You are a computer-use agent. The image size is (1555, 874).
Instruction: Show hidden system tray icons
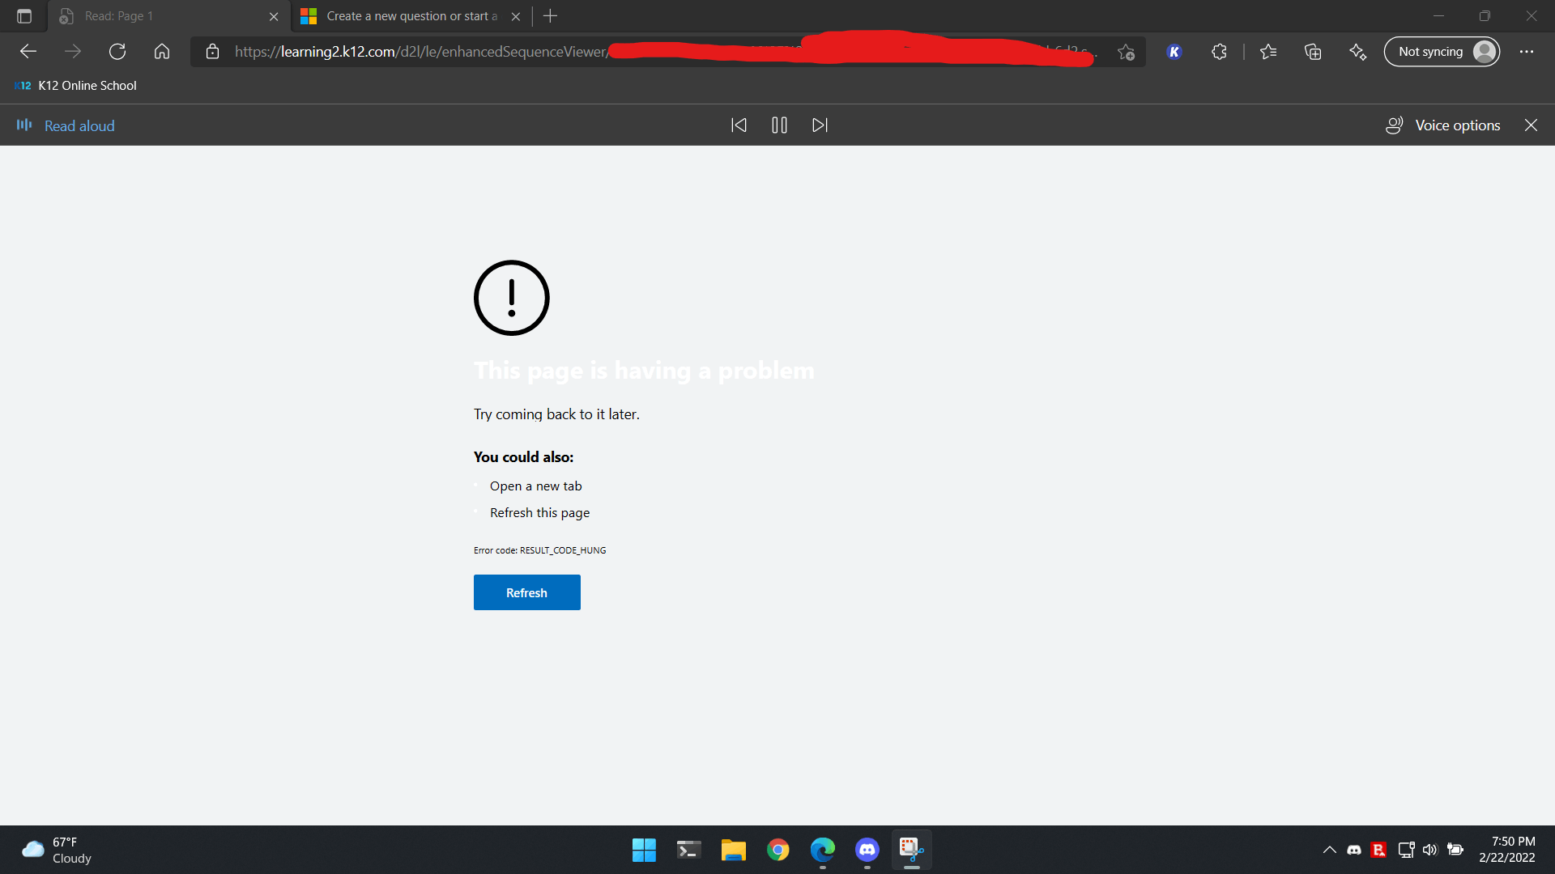1329,850
